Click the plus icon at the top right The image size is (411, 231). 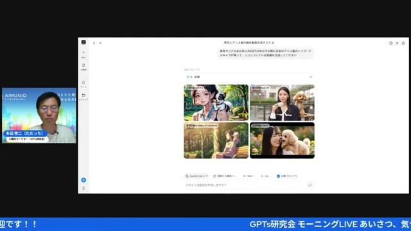[x=397, y=43]
